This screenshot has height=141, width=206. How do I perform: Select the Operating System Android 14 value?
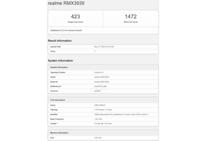[99, 72]
